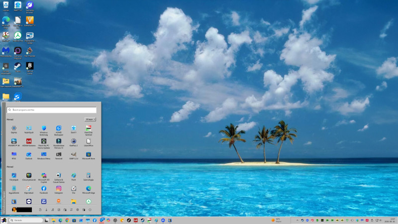Open AIDA64 icon on the taskbar
The width and height of the screenshot is (398, 224).
[135, 220]
